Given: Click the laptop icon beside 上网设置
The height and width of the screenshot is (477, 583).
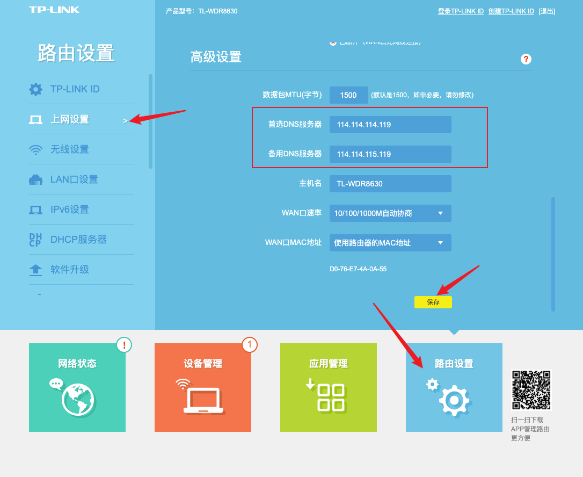Looking at the screenshot, I should pyautogui.click(x=35, y=119).
